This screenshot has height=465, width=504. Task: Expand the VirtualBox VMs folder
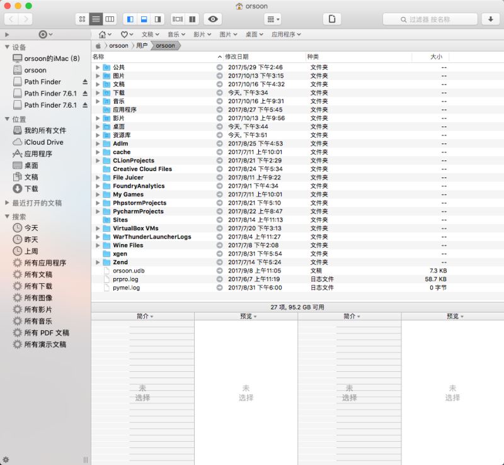(x=98, y=228)
